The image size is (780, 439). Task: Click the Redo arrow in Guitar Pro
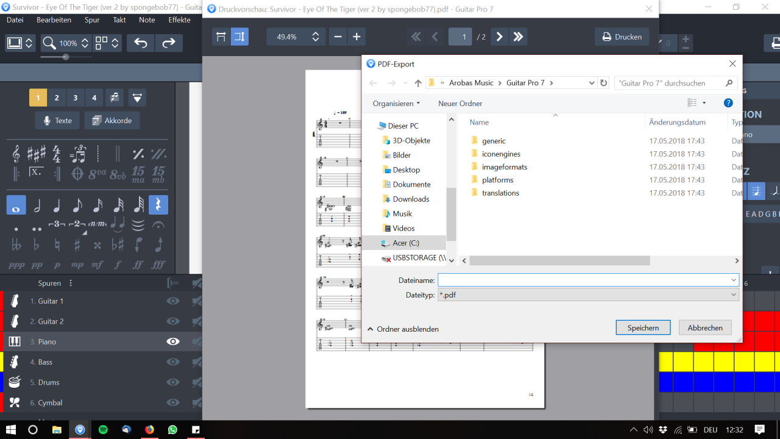click(x=169, y=43)
